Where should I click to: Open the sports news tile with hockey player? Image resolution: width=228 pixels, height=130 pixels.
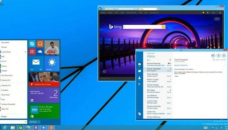(44, 79)
